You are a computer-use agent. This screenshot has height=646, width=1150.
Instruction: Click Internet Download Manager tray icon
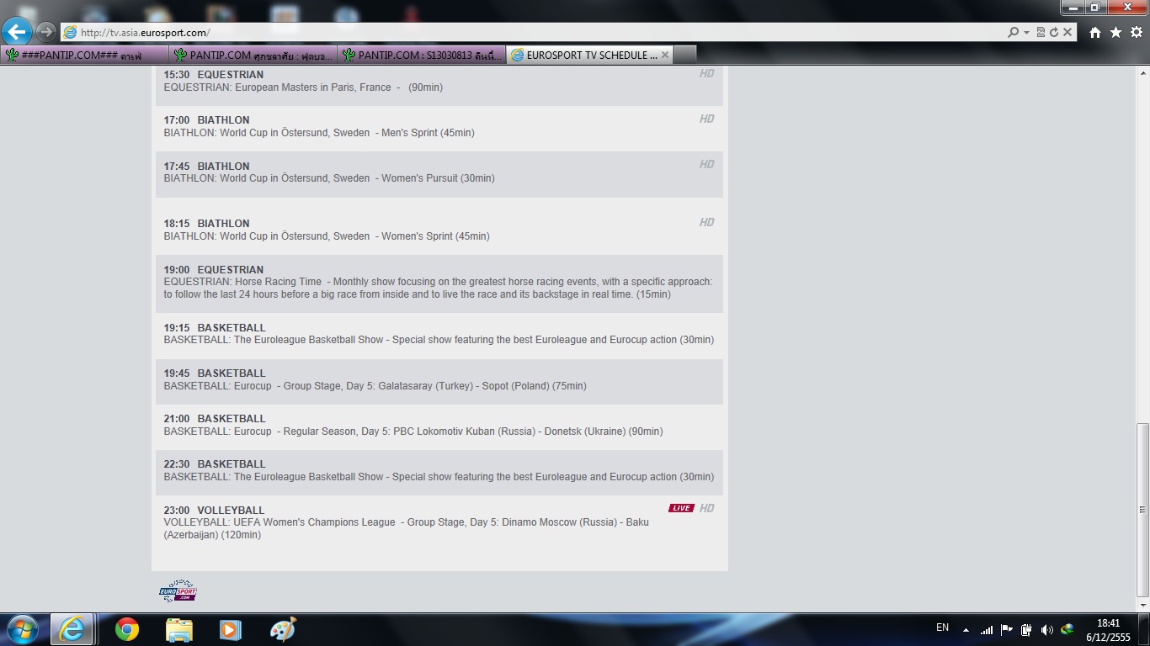(x=1067, y=629)
